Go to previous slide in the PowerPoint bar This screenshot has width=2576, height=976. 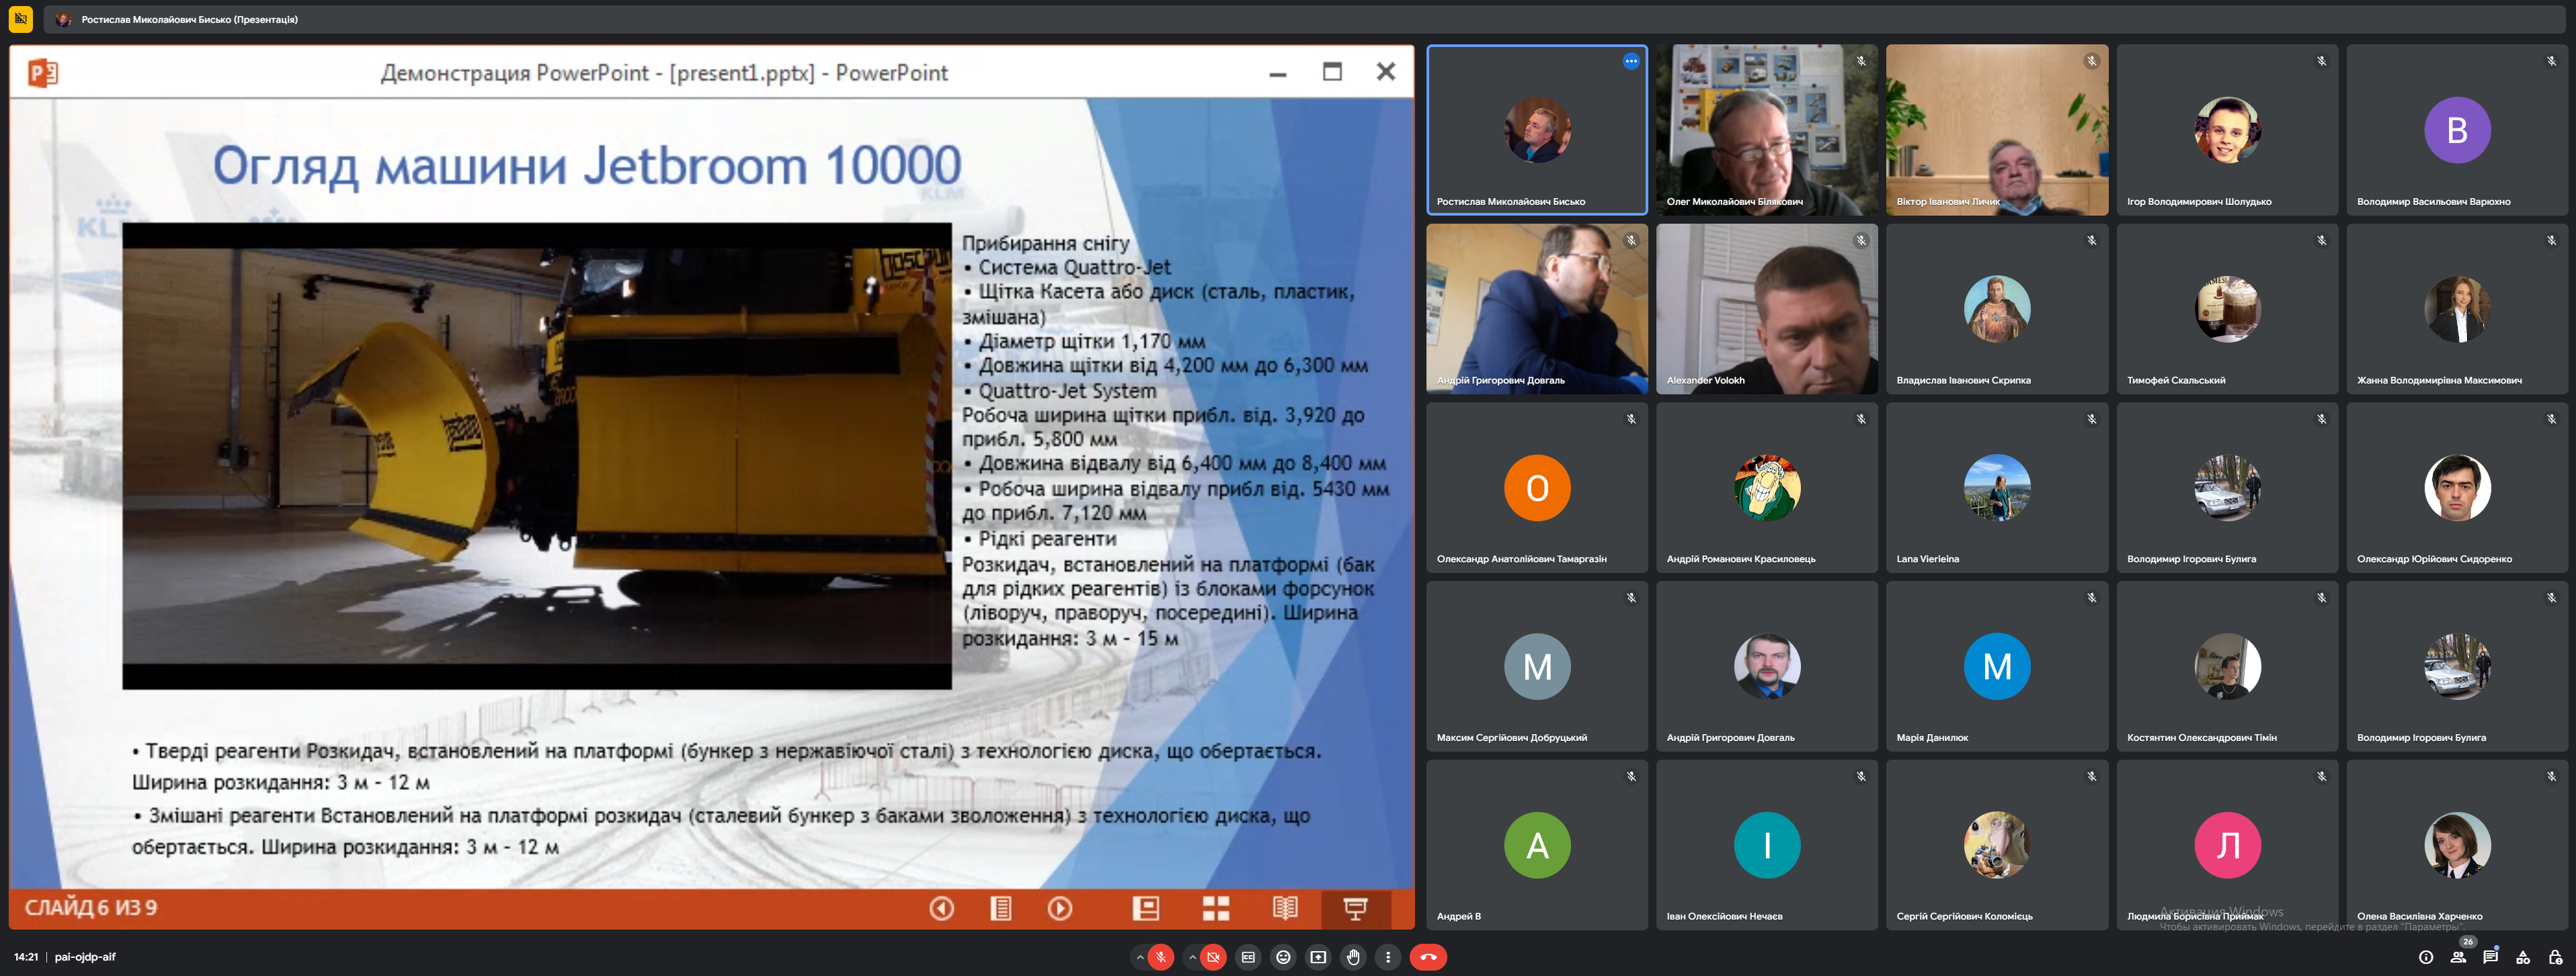point(941,908)
